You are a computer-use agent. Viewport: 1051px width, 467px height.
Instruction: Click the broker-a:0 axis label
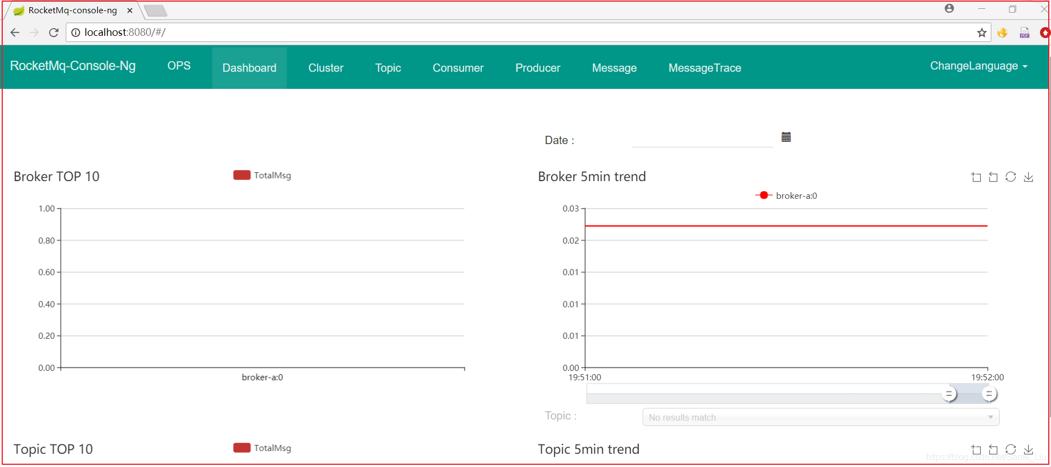[x=262, y=378]
